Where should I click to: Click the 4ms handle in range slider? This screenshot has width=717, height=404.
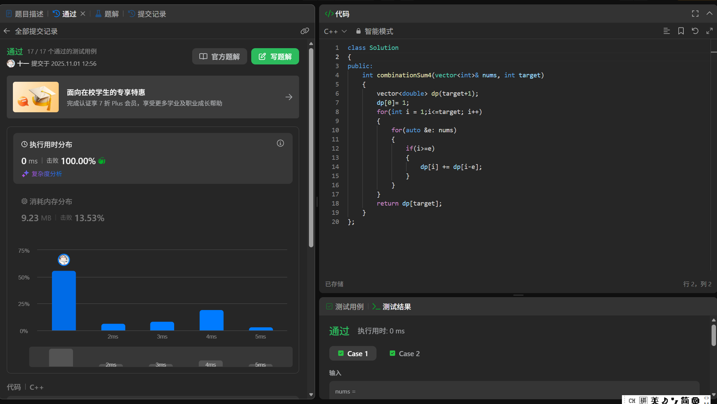tap(210, 364)
